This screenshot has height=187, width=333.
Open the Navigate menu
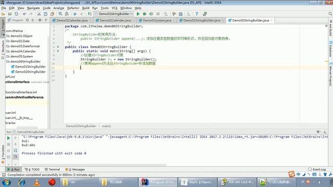[x=33, y=8]
